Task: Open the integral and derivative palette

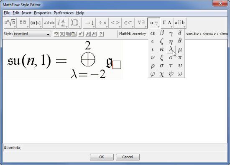Action: point(62,23)
